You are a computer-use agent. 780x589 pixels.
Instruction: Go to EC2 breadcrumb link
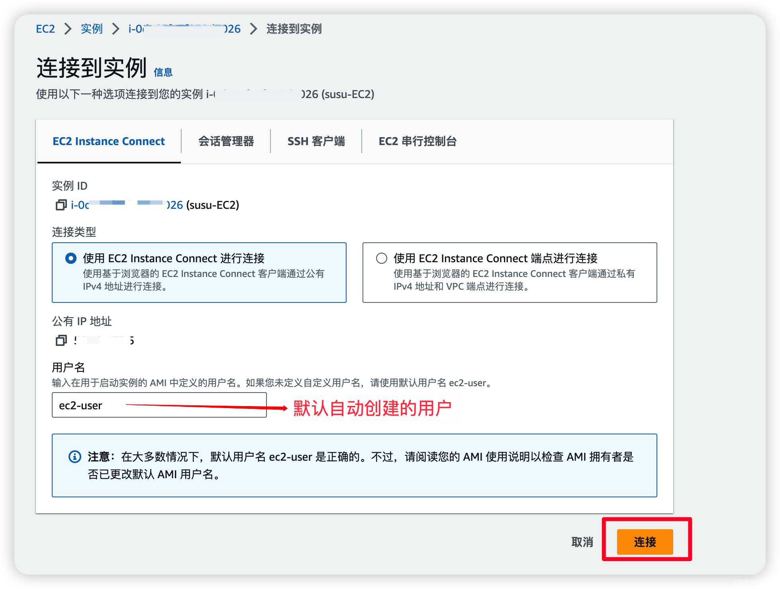point(45,29)
